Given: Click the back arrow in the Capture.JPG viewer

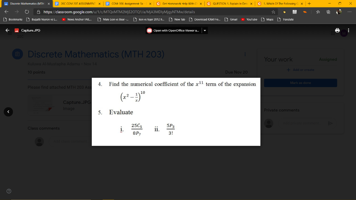Looking at the screenshot, I should click(x=7, y=30).
